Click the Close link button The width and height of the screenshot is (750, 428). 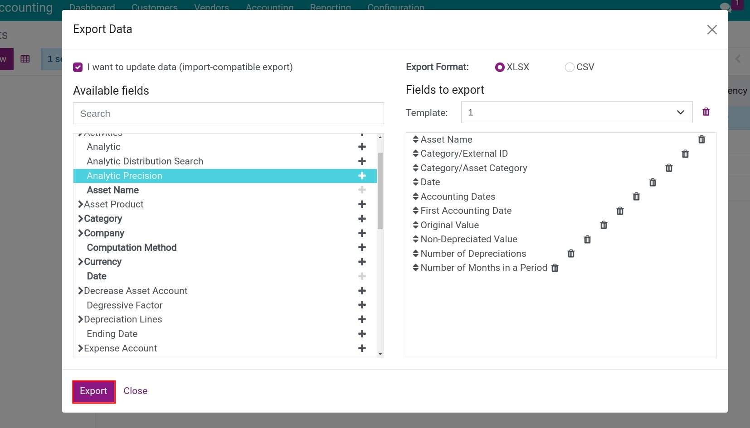(x=136, y=391)
